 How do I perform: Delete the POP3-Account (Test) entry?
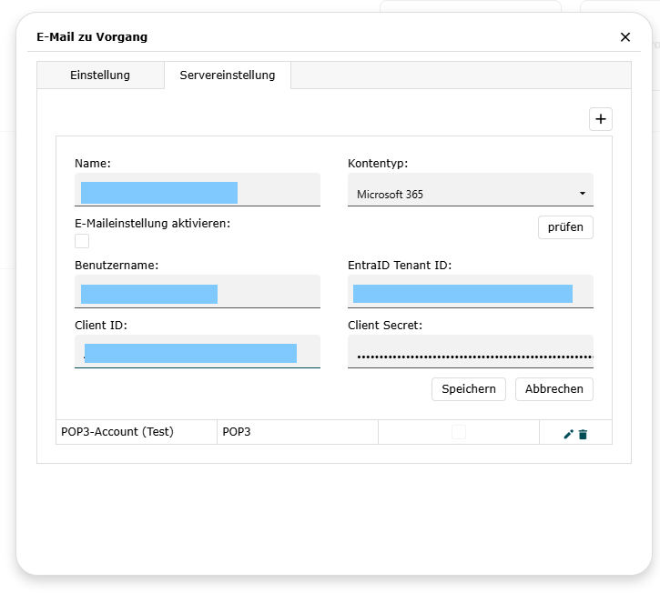[583, 434]
